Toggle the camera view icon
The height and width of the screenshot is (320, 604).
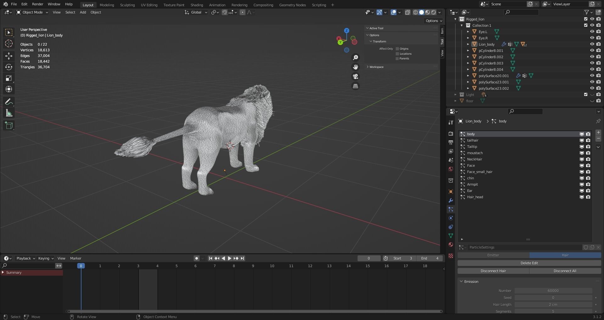355,76
